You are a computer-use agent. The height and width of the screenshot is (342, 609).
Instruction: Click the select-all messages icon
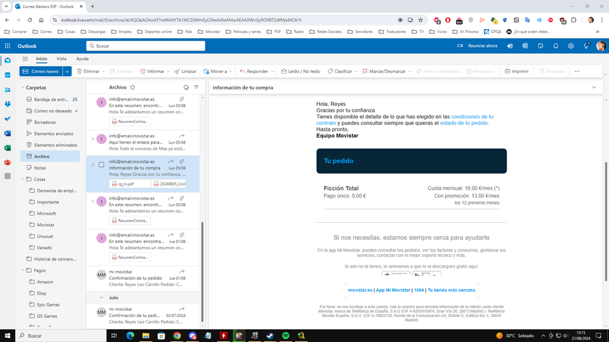click(x=186, y=87)
